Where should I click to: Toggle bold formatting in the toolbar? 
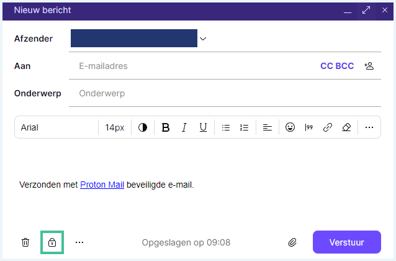[x=166, y=127]
